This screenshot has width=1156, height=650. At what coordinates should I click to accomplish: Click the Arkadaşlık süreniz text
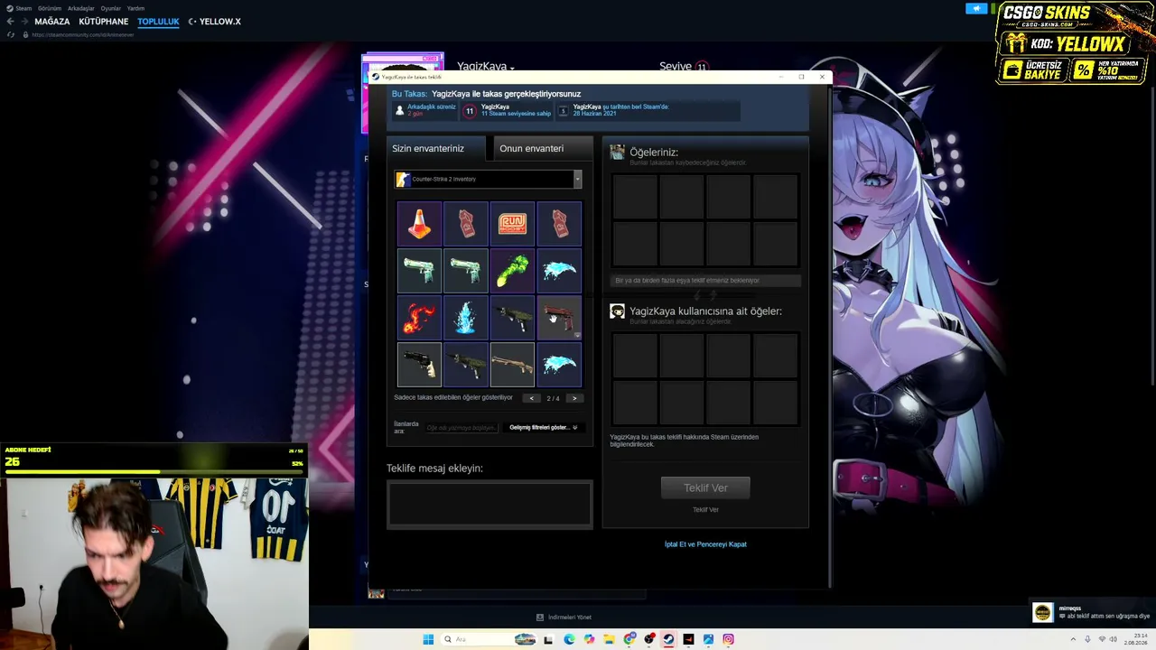pyautogui.click(x=432, y=107)
